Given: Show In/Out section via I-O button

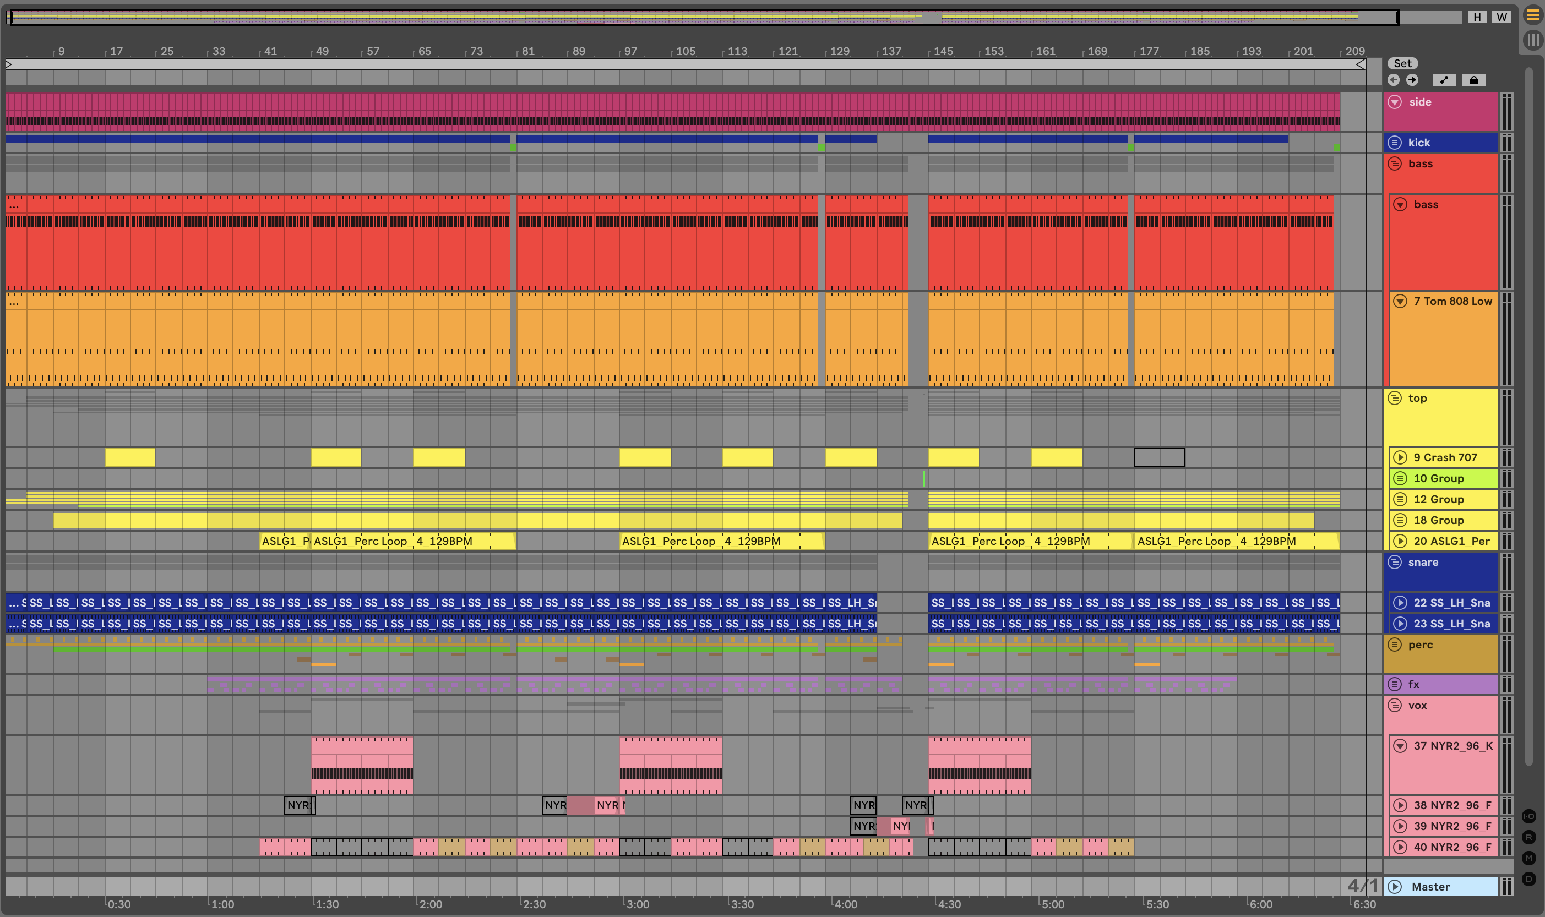Looking at the screenshot, I should pos(1528,816).
